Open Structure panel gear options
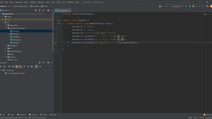Screen dimensions: 212x119 (x=48, y=62)
